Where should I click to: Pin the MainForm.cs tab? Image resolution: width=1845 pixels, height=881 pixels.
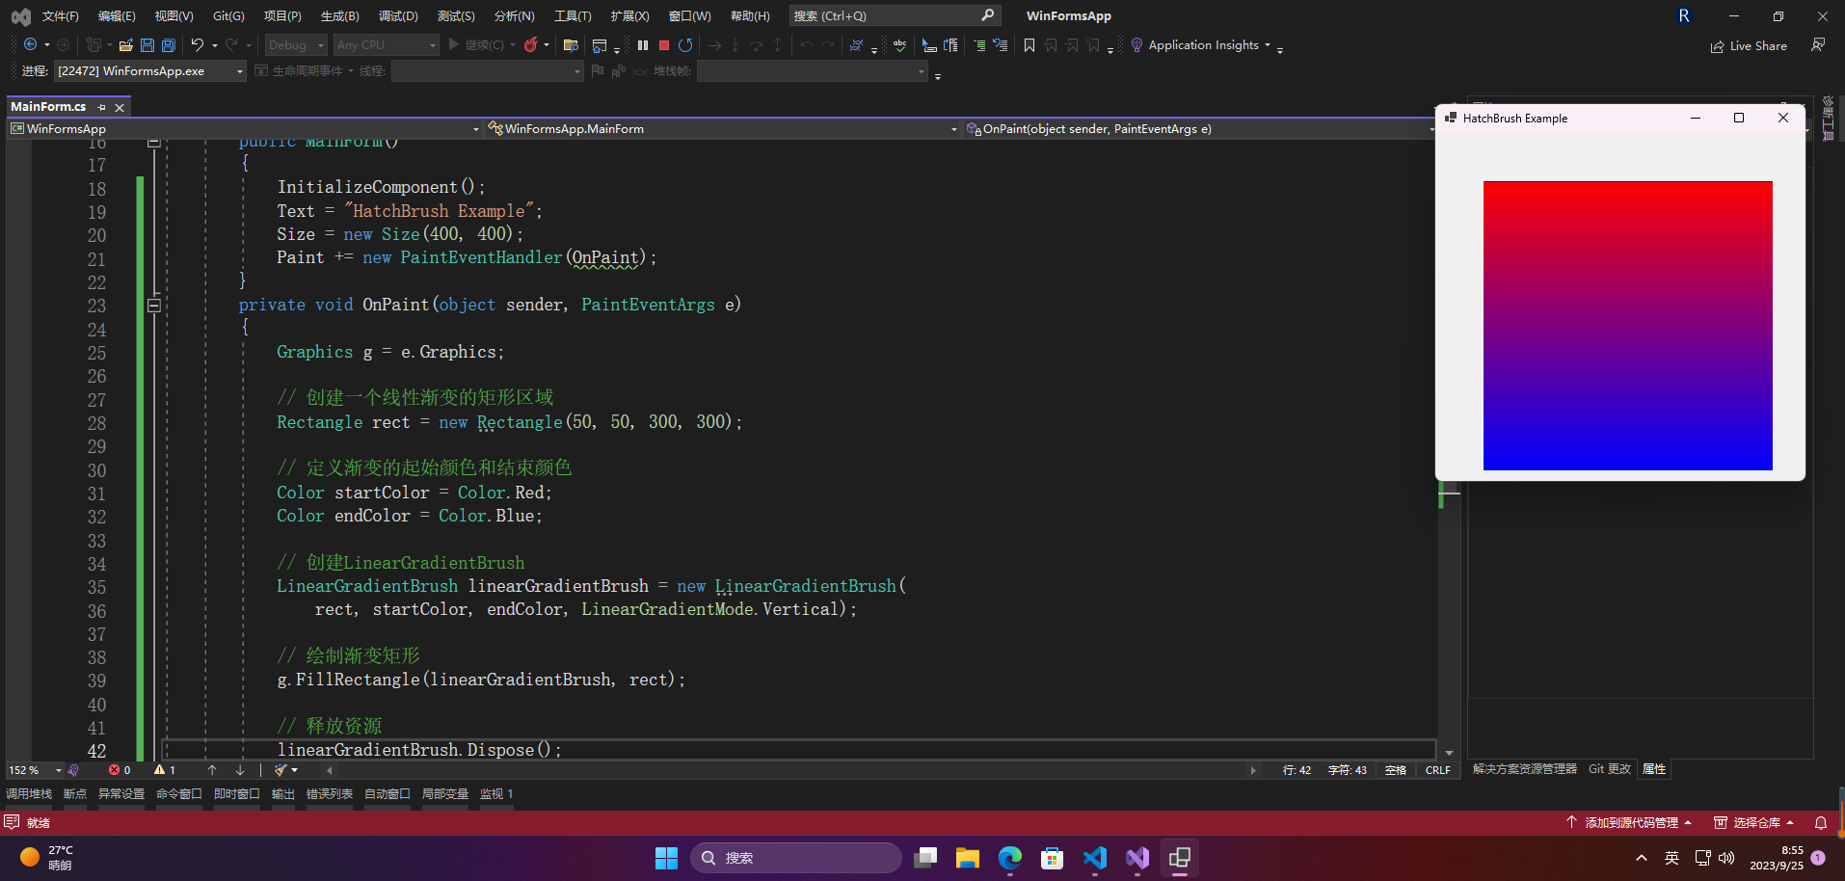[102, 107]
